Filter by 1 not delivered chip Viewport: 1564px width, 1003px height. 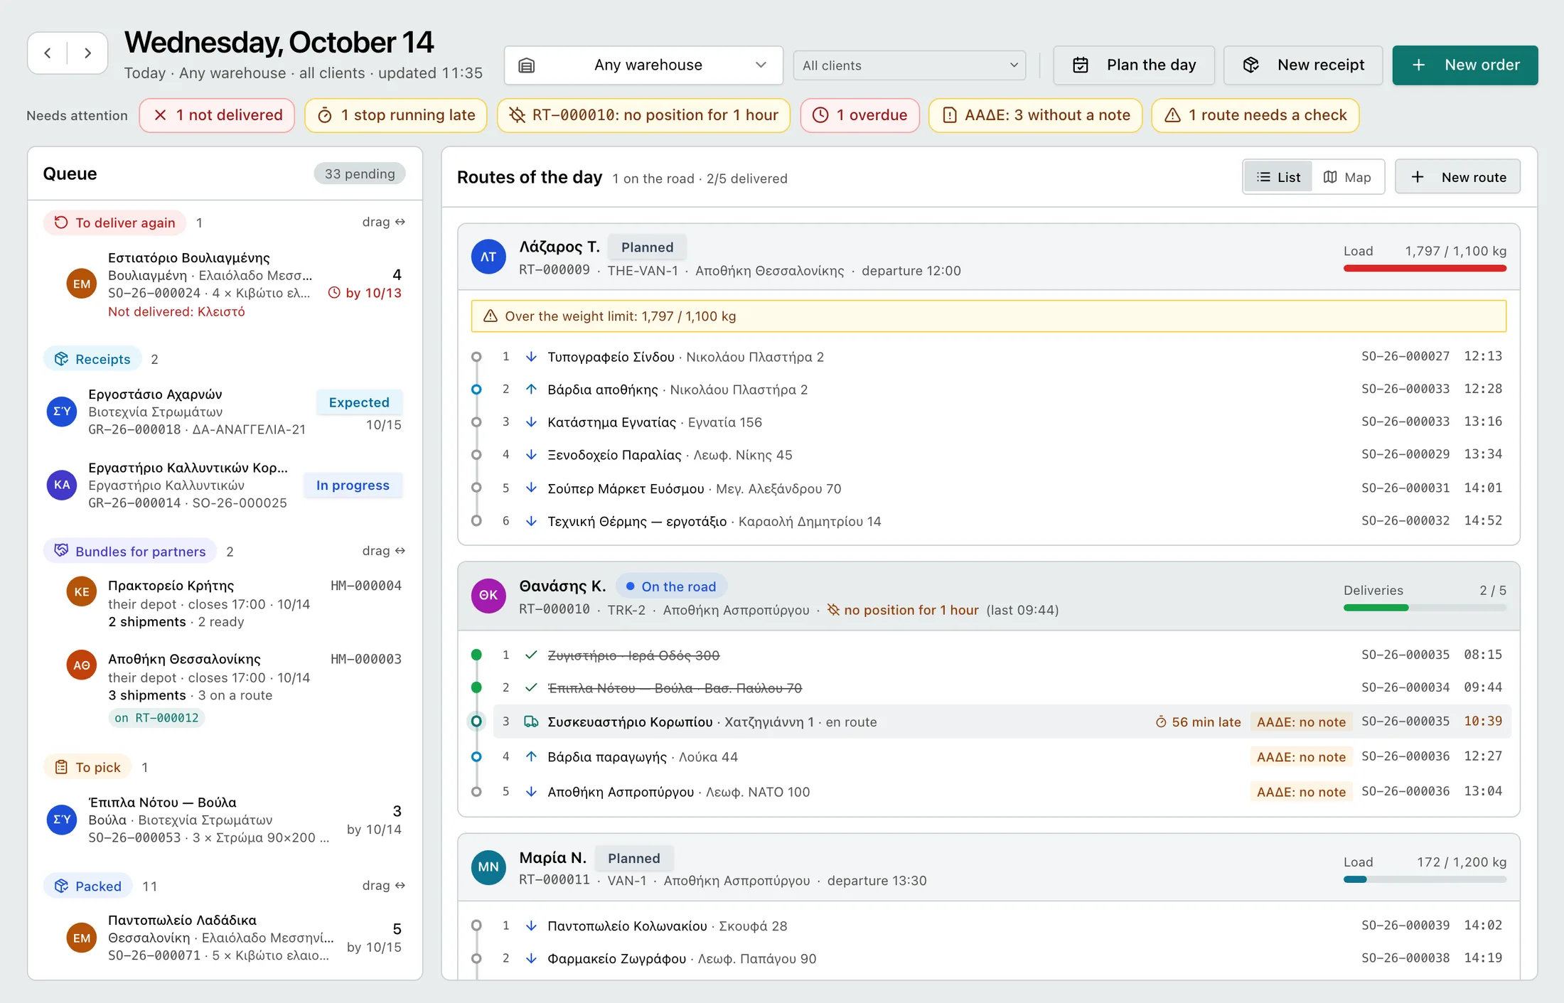(218, 115)
